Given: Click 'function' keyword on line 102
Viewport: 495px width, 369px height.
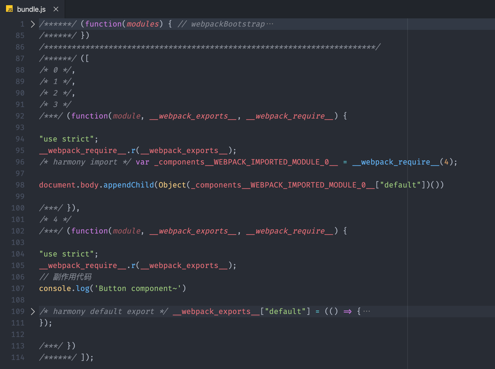Looking at the screenshot, I should [x=90, y=231].
